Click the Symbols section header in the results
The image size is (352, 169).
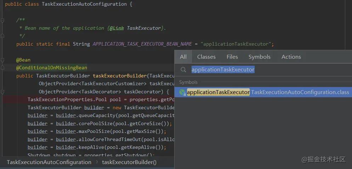pos(188,82)
